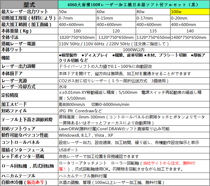Click the ロータリーアタッチメント description cell
This screenshot has height=186, width=210.
134,166
